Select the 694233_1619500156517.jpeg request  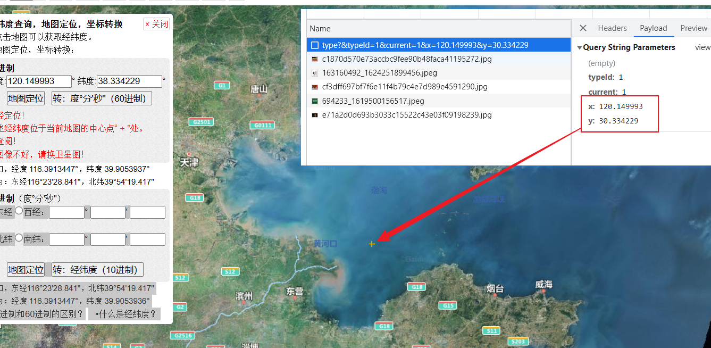click(439, 101)
